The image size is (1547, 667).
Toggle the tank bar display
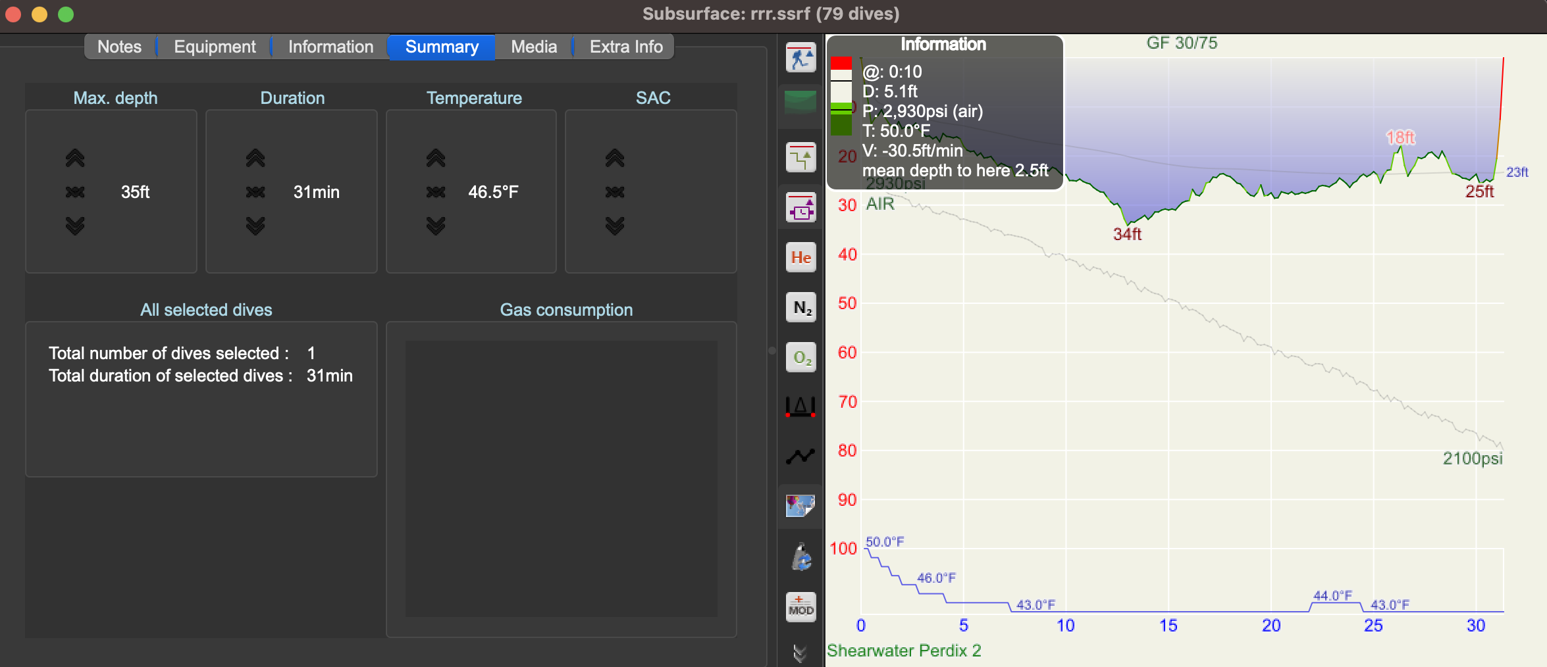pos(800,556)
